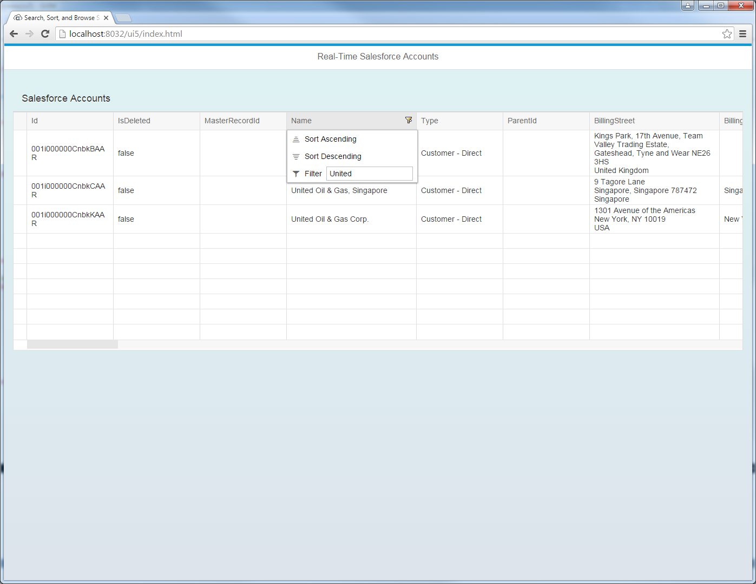Select the Sort Ascending icon in the column menu
756x584 pixels.
(x=296, y=139)
